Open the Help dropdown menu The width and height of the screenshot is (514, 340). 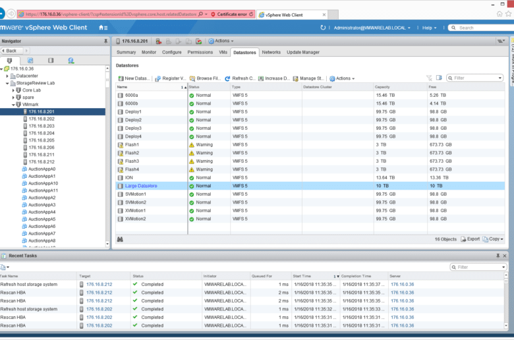pyautogui.click(x=429, y=28)
